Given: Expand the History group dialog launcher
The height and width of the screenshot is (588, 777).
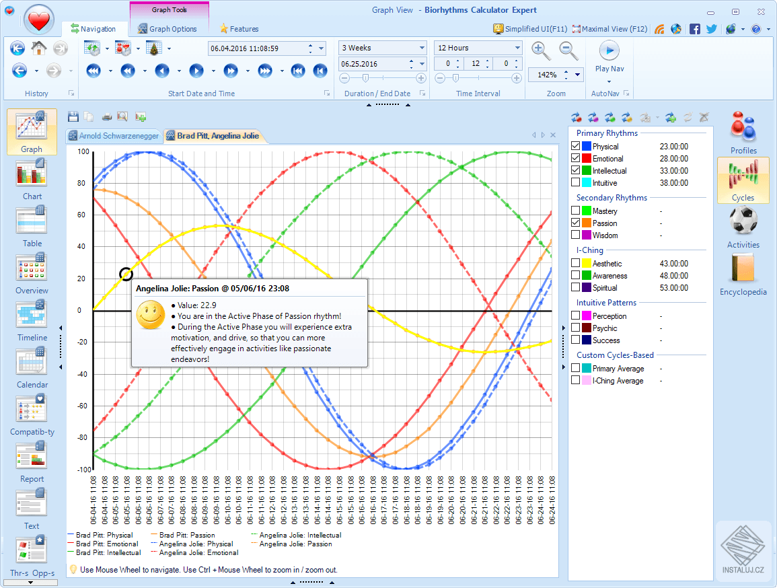Looking at the screenshot, I should 71,93.
